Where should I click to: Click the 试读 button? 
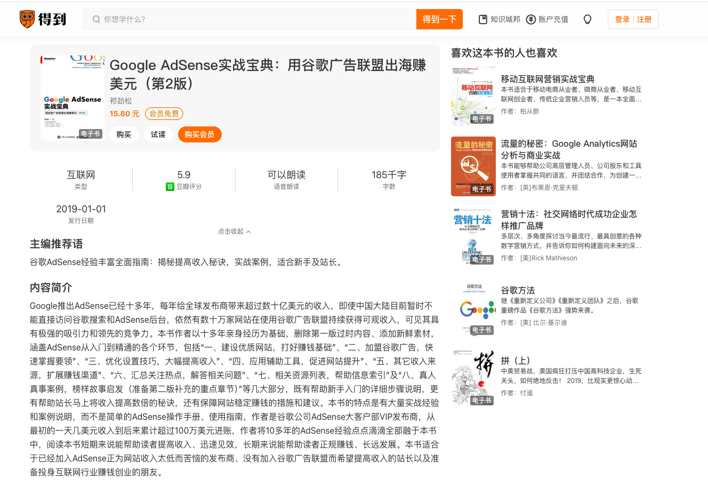click(x=158, y=134)
